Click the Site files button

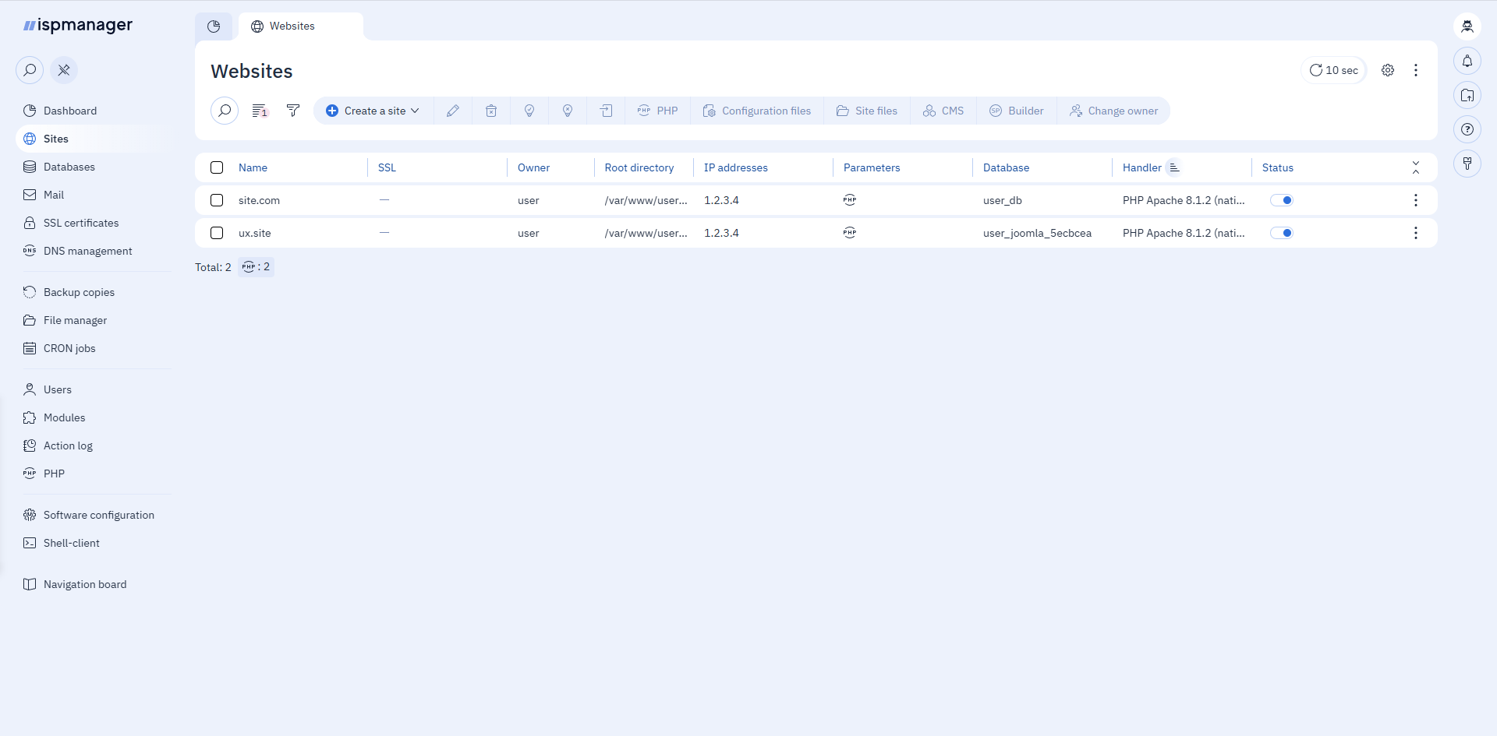click(867, 111)
